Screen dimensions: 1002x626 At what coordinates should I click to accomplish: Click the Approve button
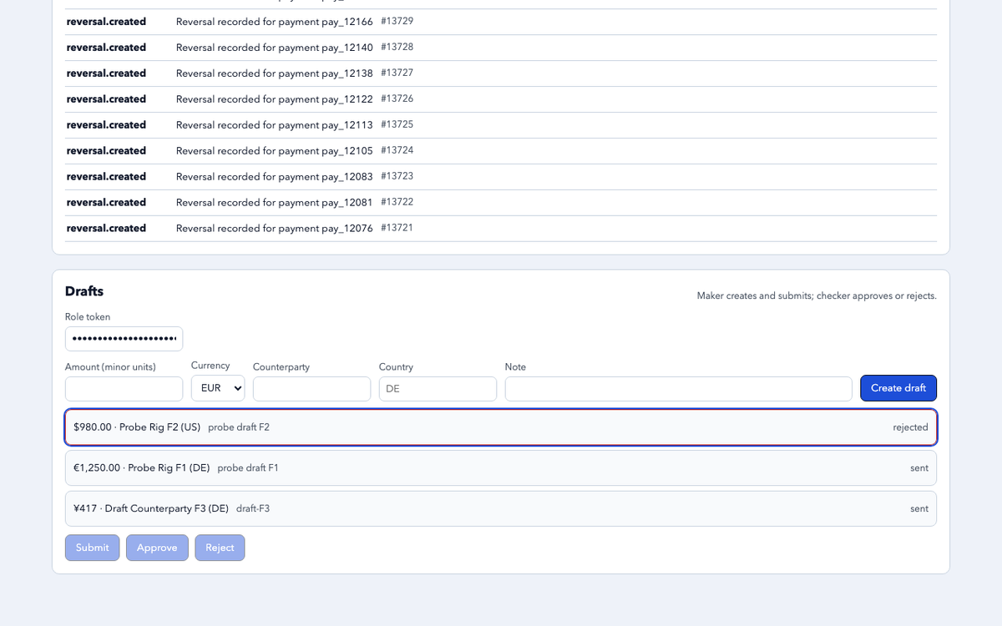157,548
